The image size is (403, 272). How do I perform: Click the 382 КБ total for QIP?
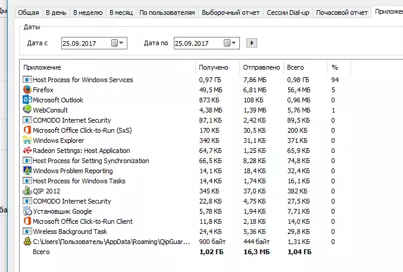click(298, 191)
